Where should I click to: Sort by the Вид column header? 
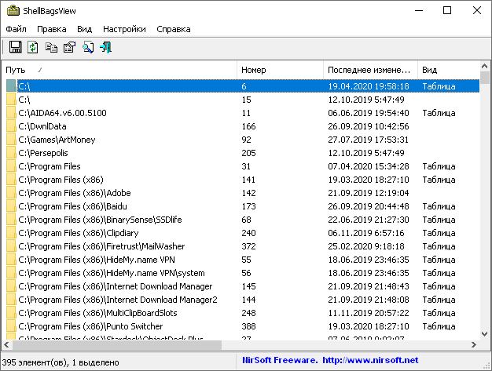click(x=449, y=70)
